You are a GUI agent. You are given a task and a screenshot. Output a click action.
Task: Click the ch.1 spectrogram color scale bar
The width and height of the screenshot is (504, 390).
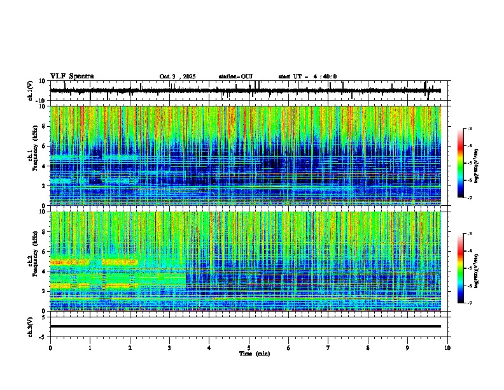[461, 163]
